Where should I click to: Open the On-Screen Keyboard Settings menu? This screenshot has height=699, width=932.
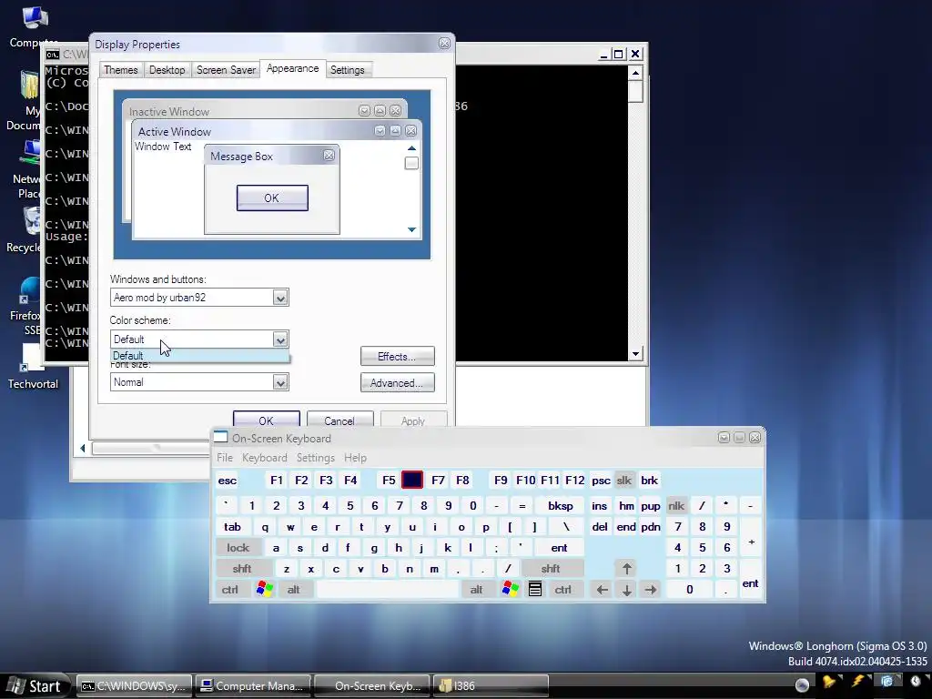pos(316,458)
